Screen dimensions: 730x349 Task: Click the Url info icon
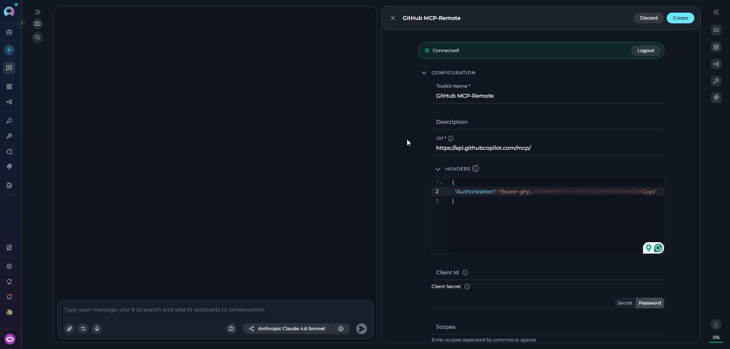tap(451, 138)
